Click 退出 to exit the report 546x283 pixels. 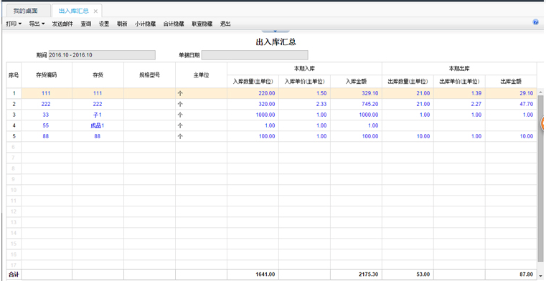point(225,24)
